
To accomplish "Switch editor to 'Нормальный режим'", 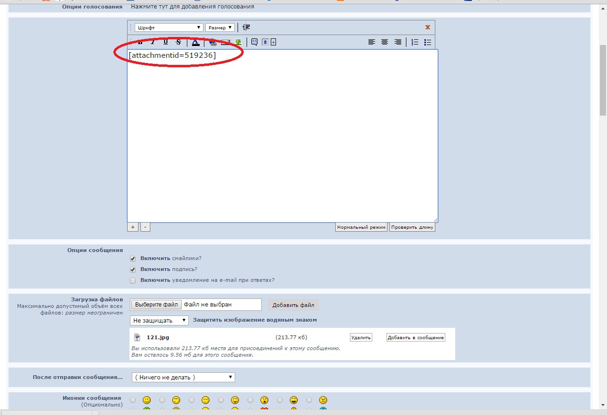I will pyautogui.click(x=361, y=227).
